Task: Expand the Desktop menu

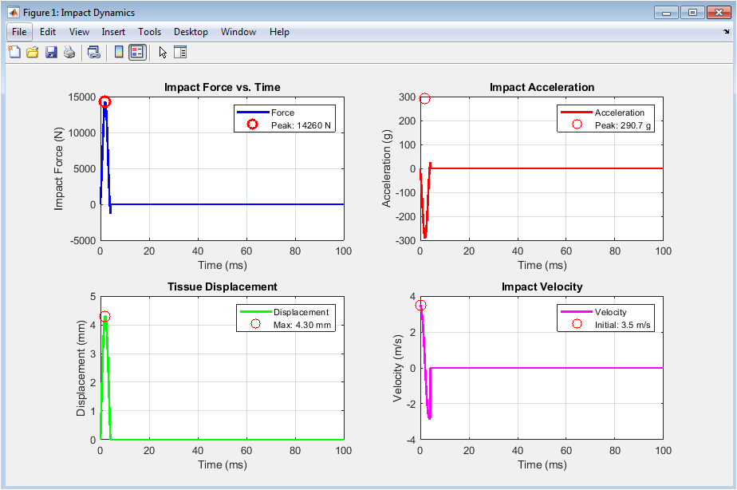Action: 191,32
